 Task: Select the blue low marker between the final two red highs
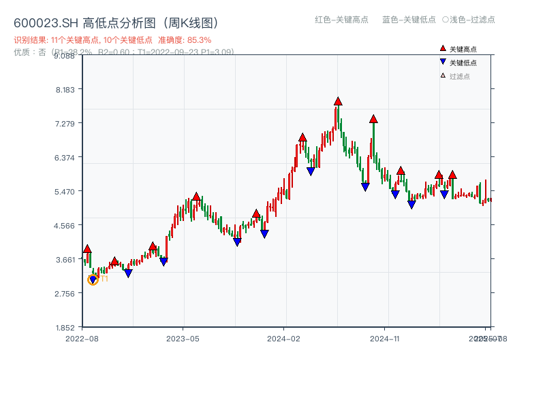click(x=444, y=194)
